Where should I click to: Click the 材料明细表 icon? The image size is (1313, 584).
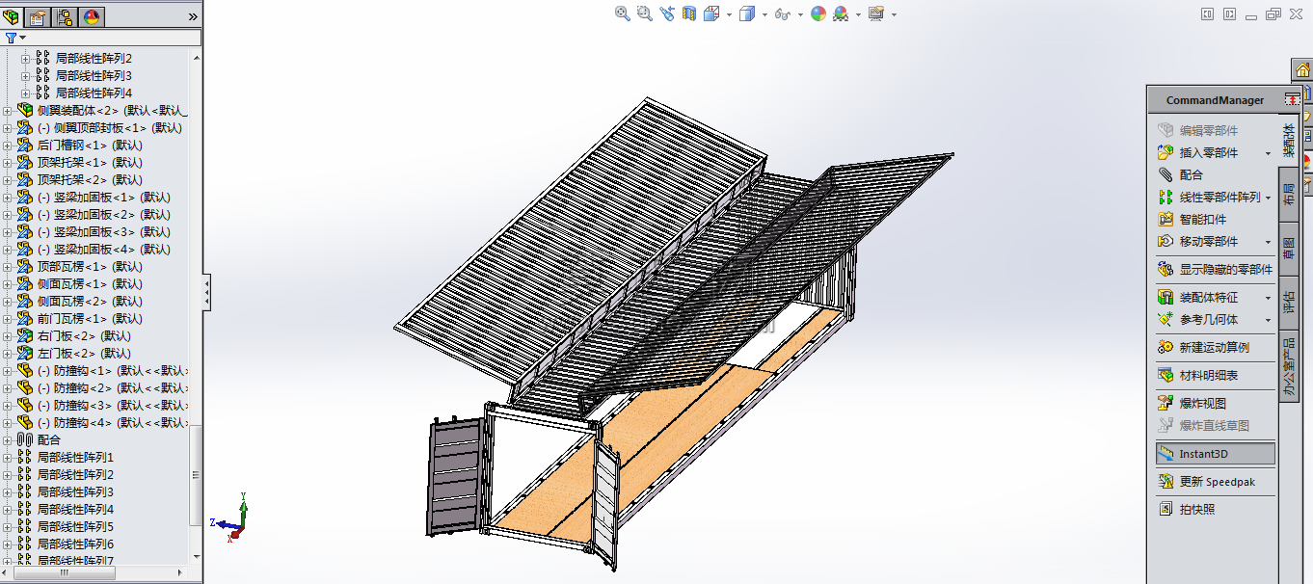(1165, 375)
